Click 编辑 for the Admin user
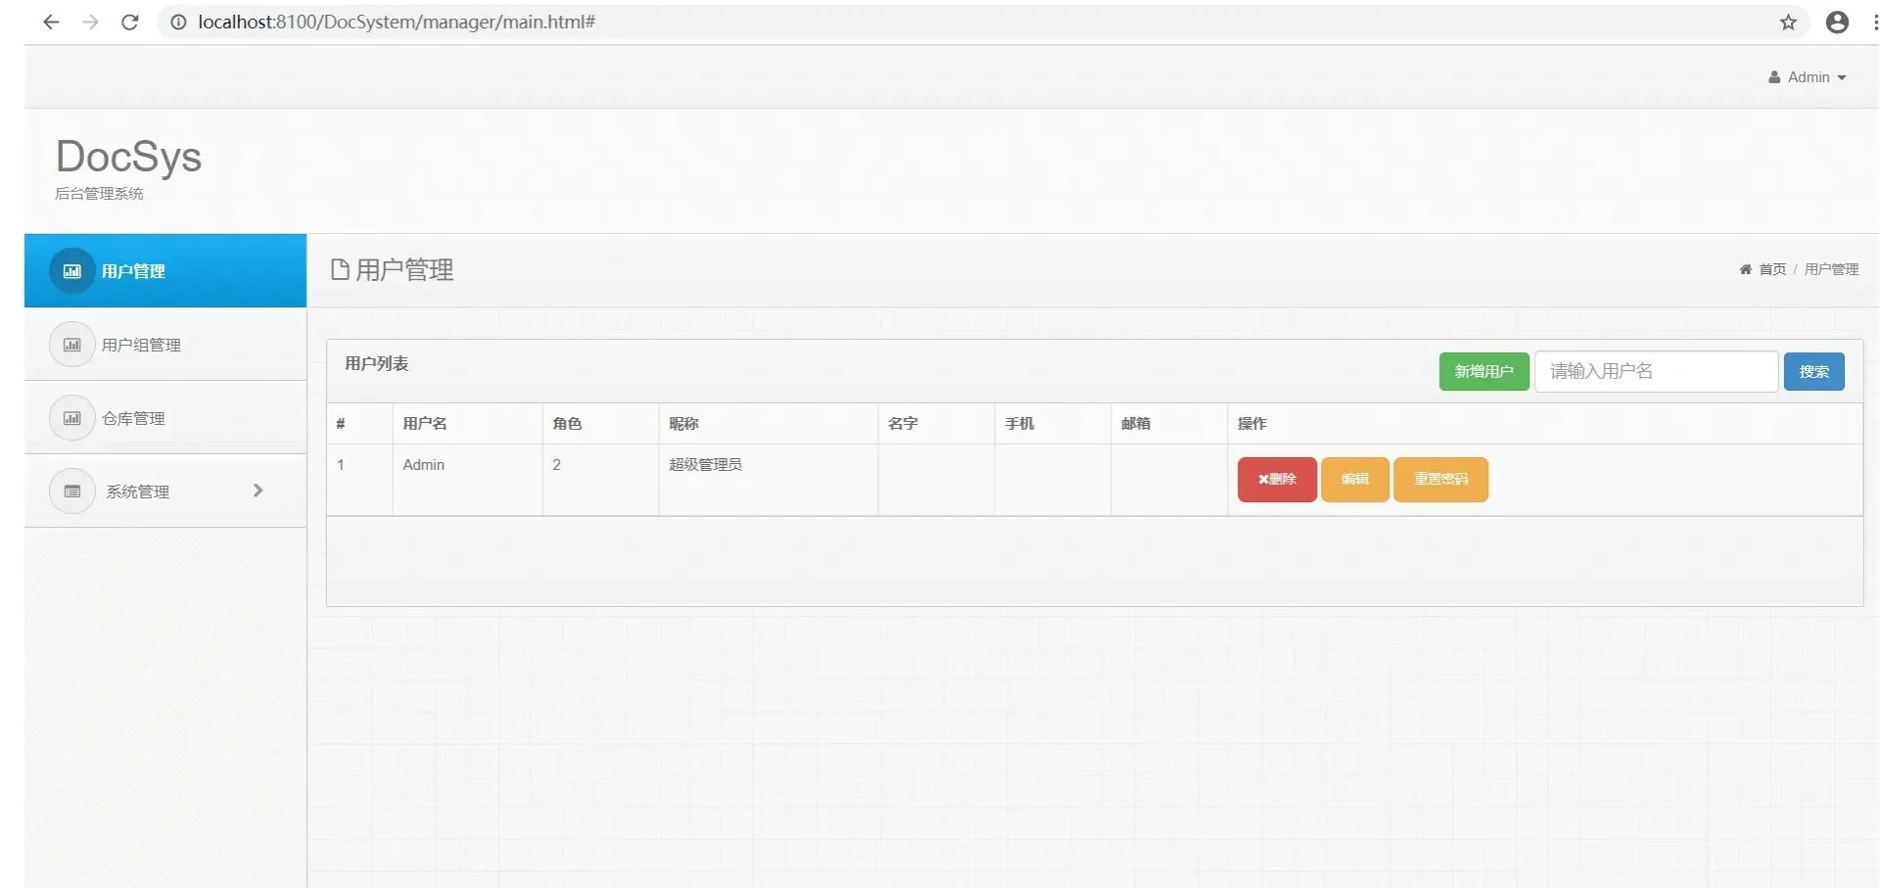 pyautogui.click(x=1354, y=480)
